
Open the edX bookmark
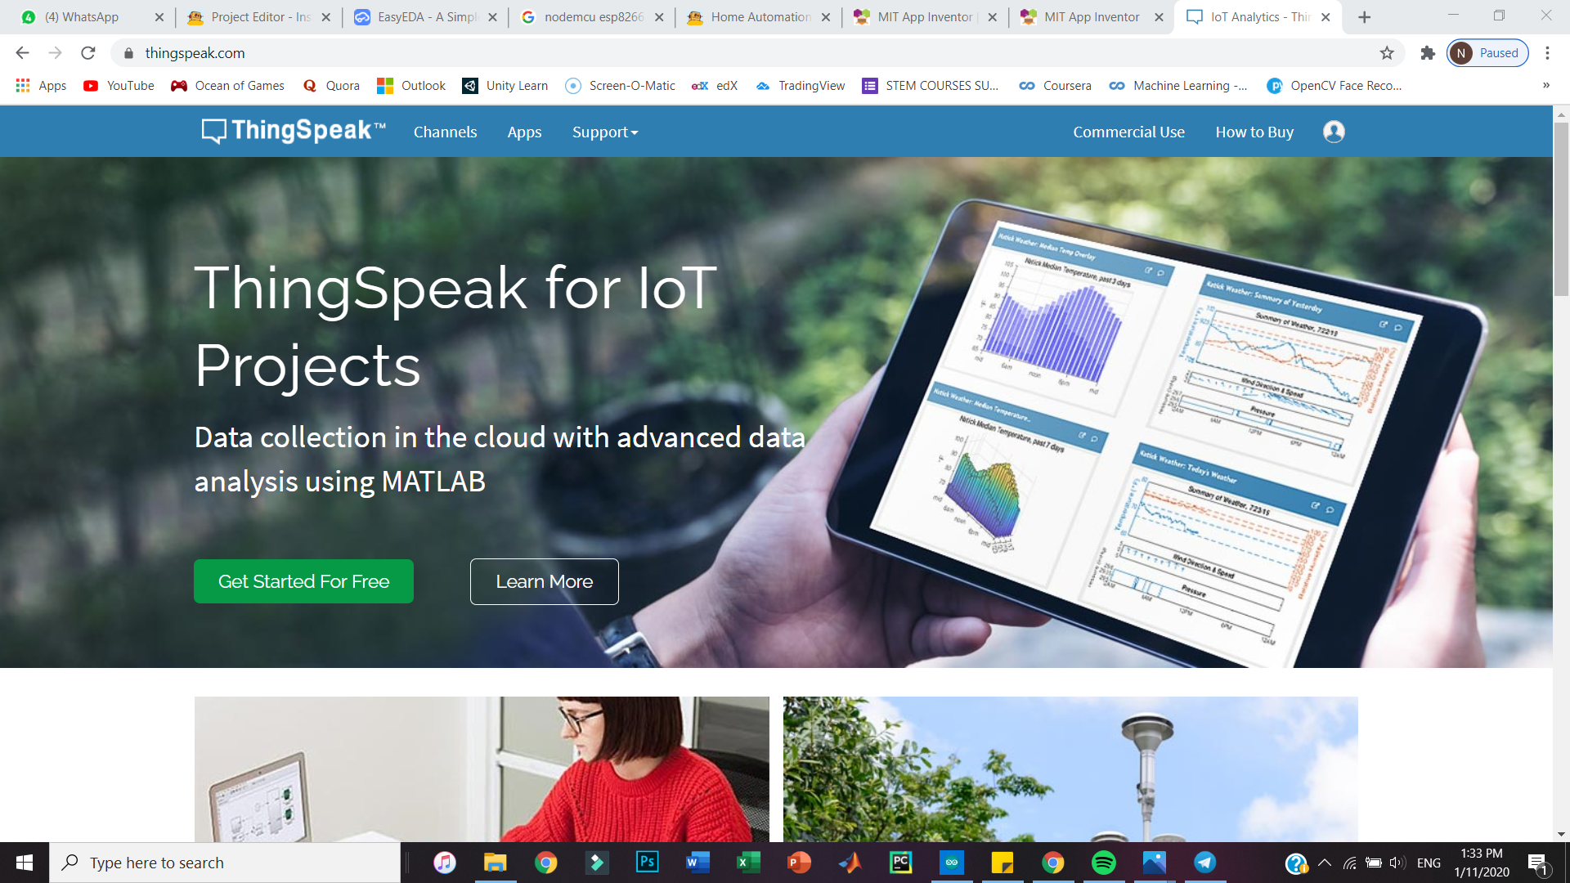click(x=715, y=86)
